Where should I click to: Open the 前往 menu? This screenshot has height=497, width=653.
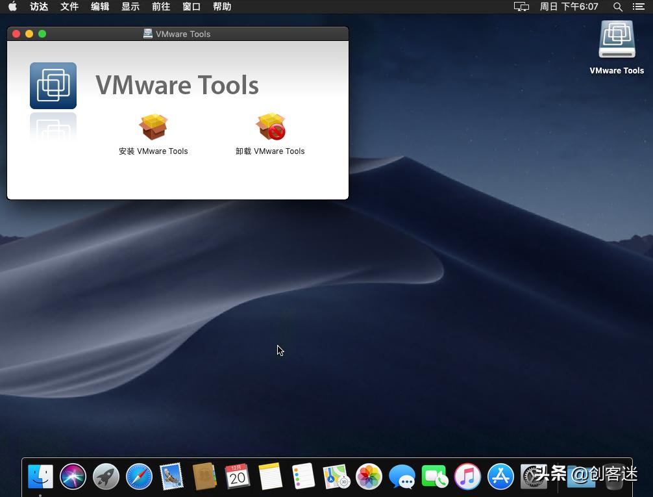pos(161,6)
